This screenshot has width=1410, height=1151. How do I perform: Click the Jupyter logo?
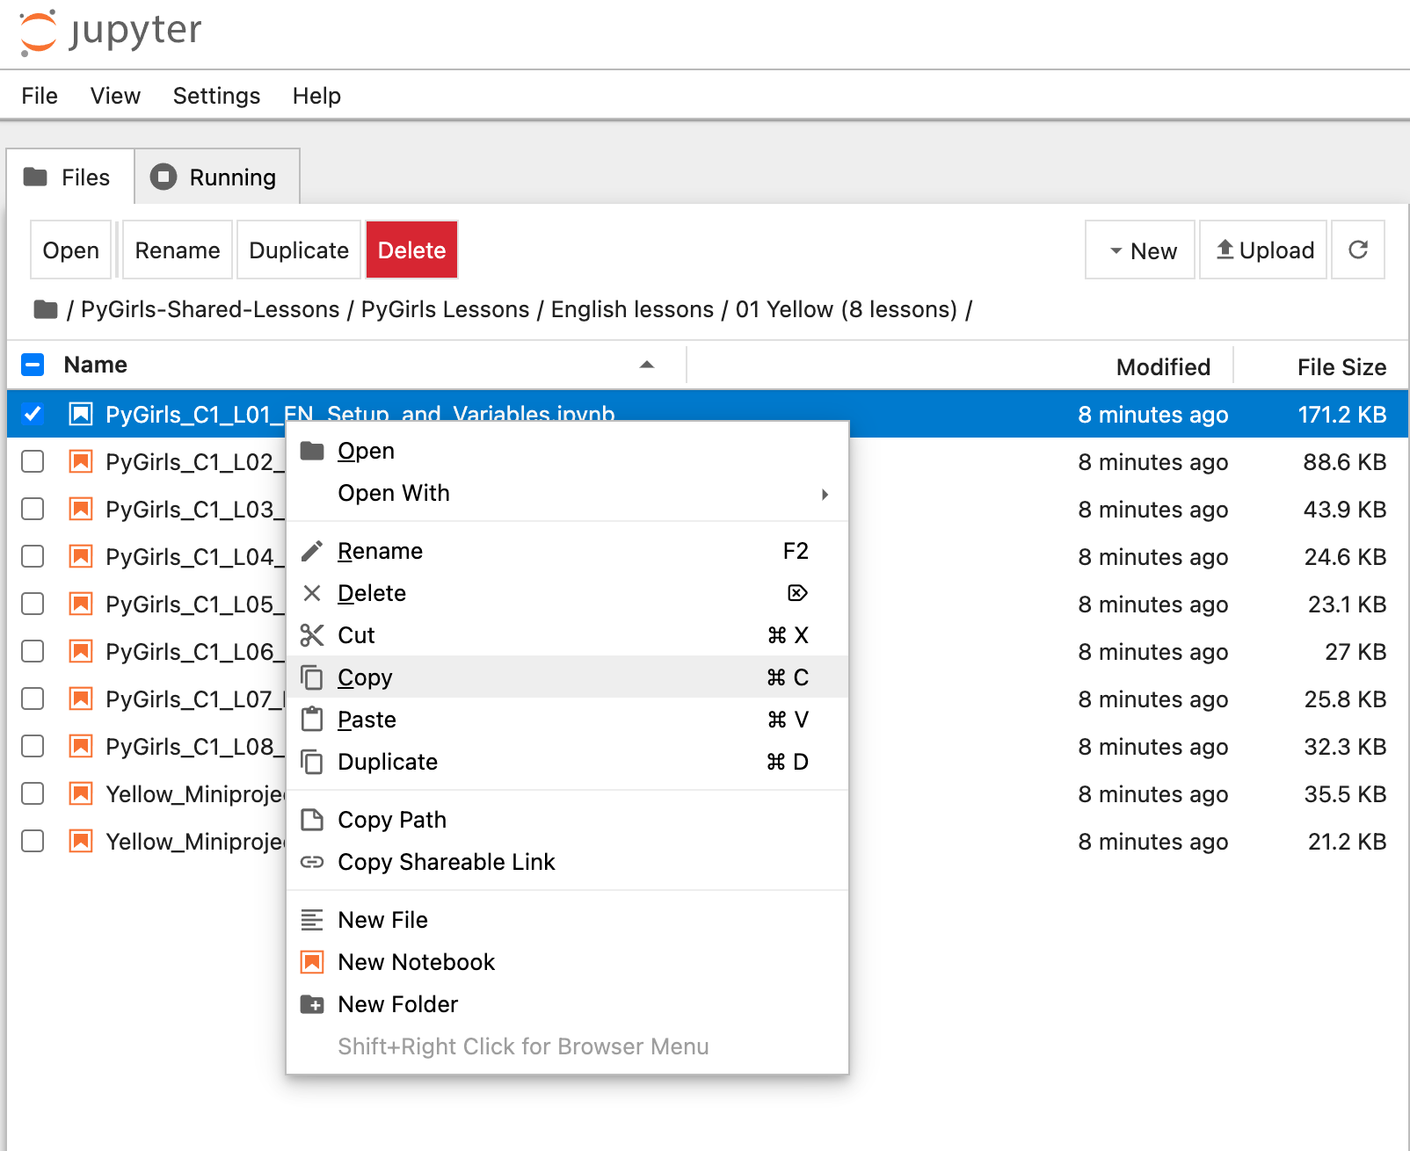[x=111, y=32]
